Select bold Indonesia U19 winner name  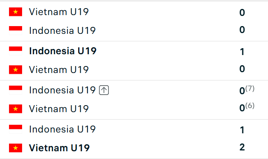(63, 51)
